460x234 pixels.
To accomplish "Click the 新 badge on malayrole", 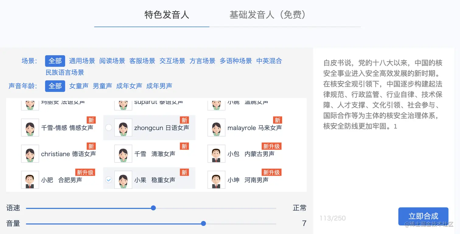I will [277, 120].
